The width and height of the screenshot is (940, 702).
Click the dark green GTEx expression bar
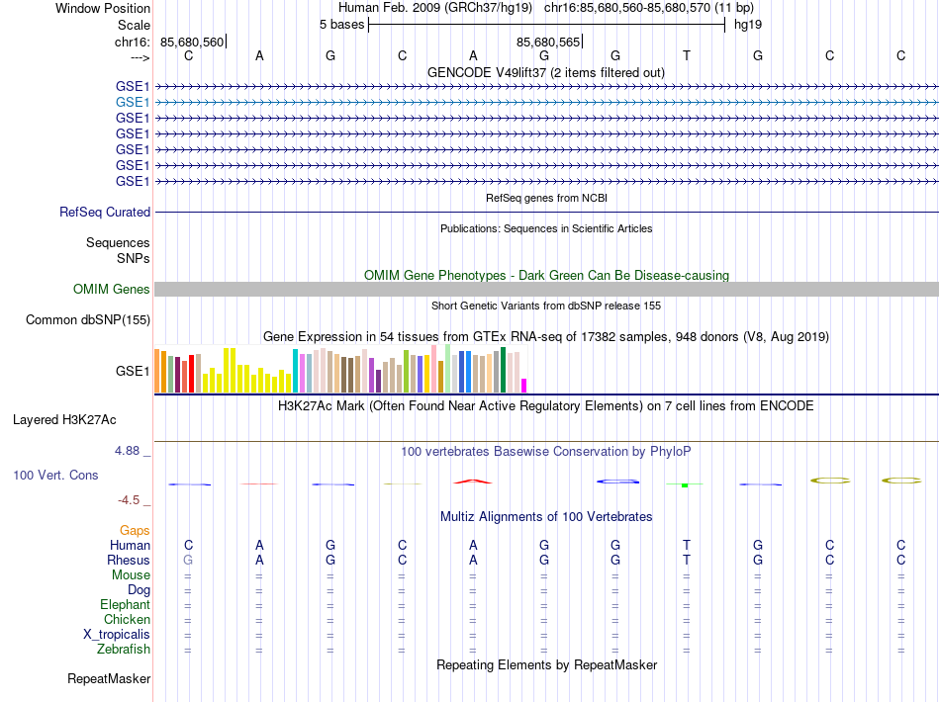[x=504, y=370]
